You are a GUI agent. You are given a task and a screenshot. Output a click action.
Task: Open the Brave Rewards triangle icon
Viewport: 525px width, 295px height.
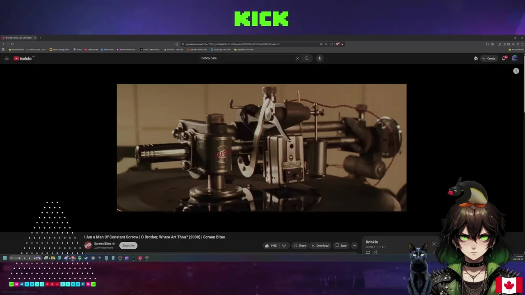point(342,44)
